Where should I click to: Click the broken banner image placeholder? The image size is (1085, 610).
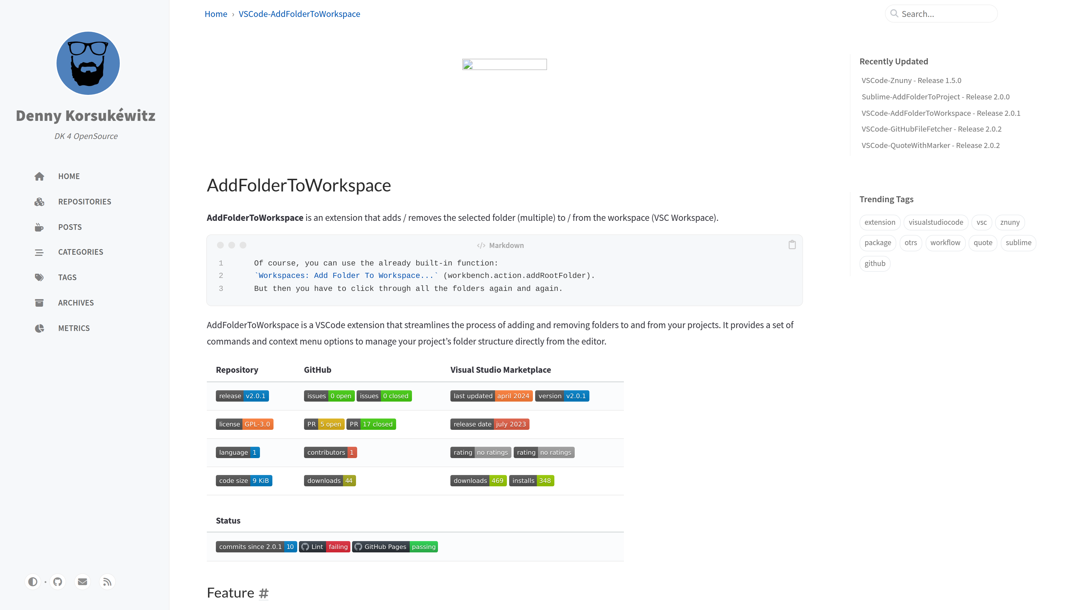(504, 64)
